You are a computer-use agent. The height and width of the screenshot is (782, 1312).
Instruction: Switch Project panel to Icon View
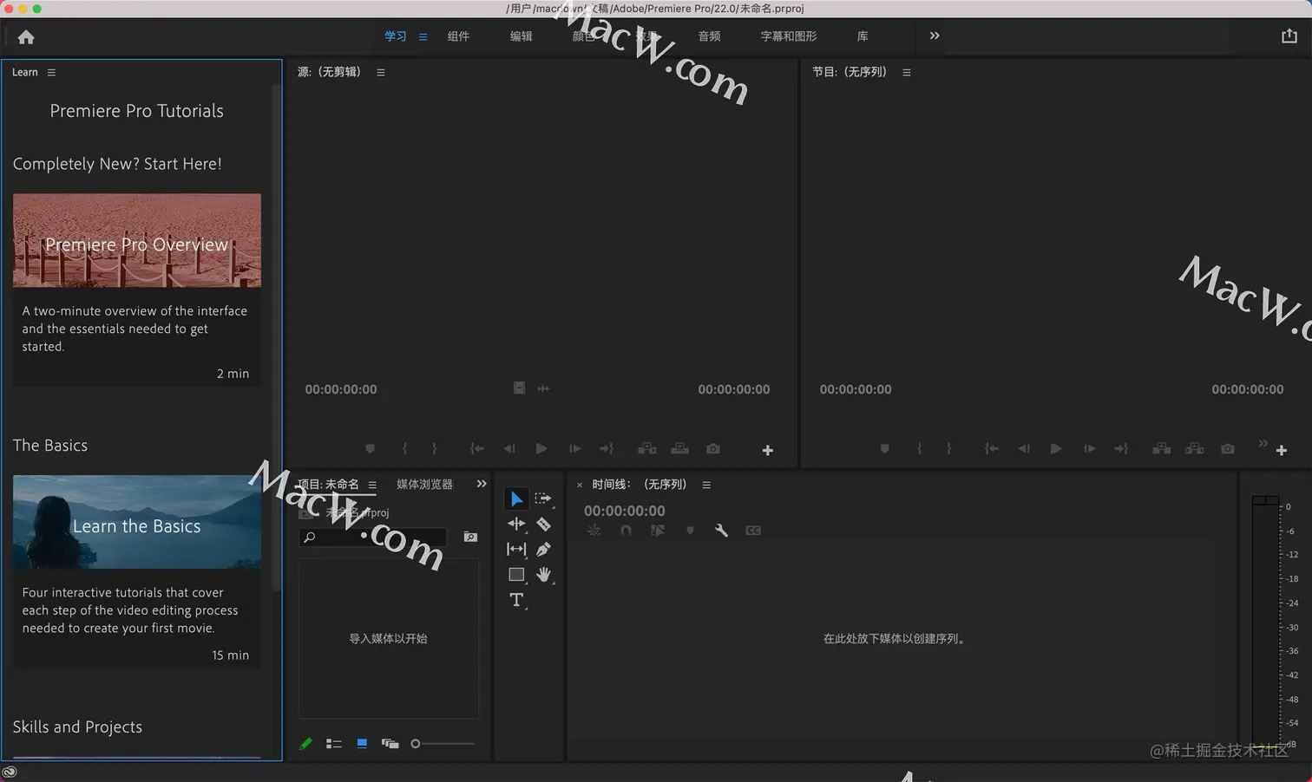coord(362,744)
